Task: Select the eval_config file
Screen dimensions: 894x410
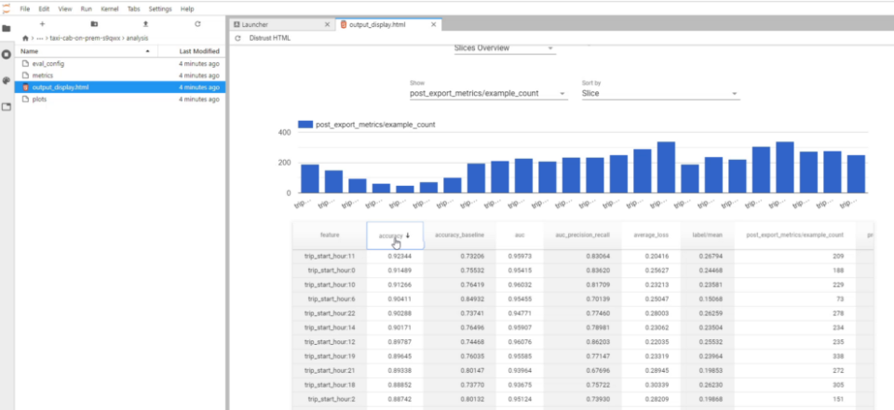Action: click(x=120, y=64)
